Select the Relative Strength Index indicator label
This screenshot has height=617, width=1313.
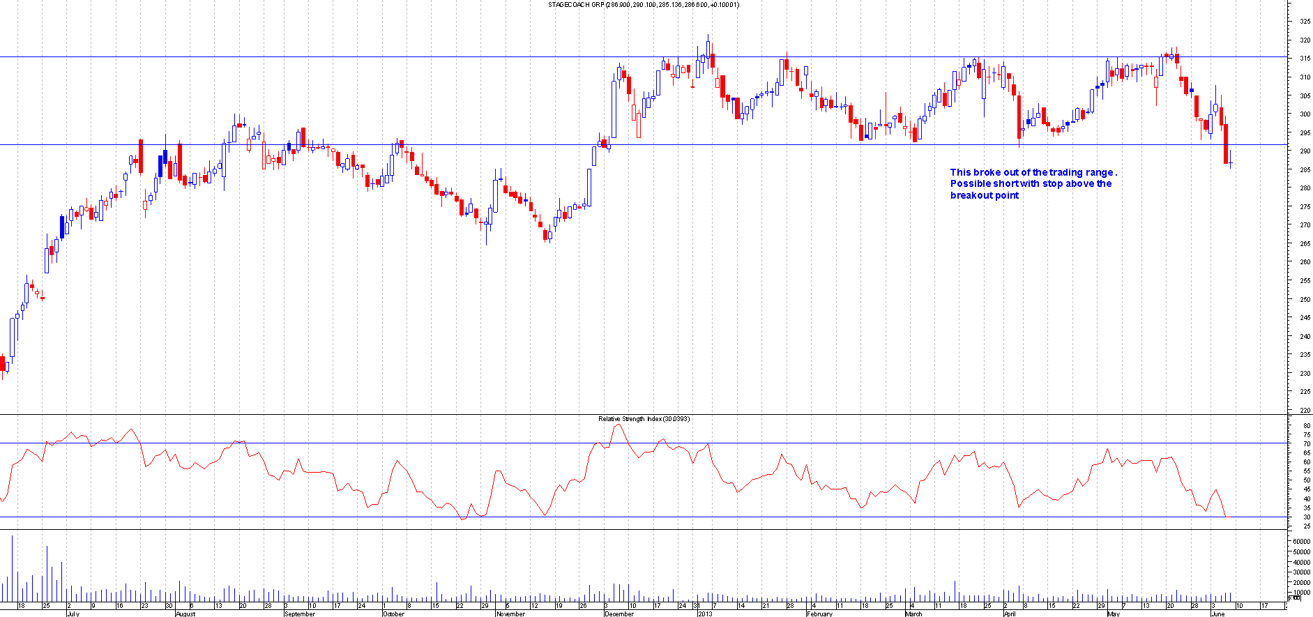(644, 419)
